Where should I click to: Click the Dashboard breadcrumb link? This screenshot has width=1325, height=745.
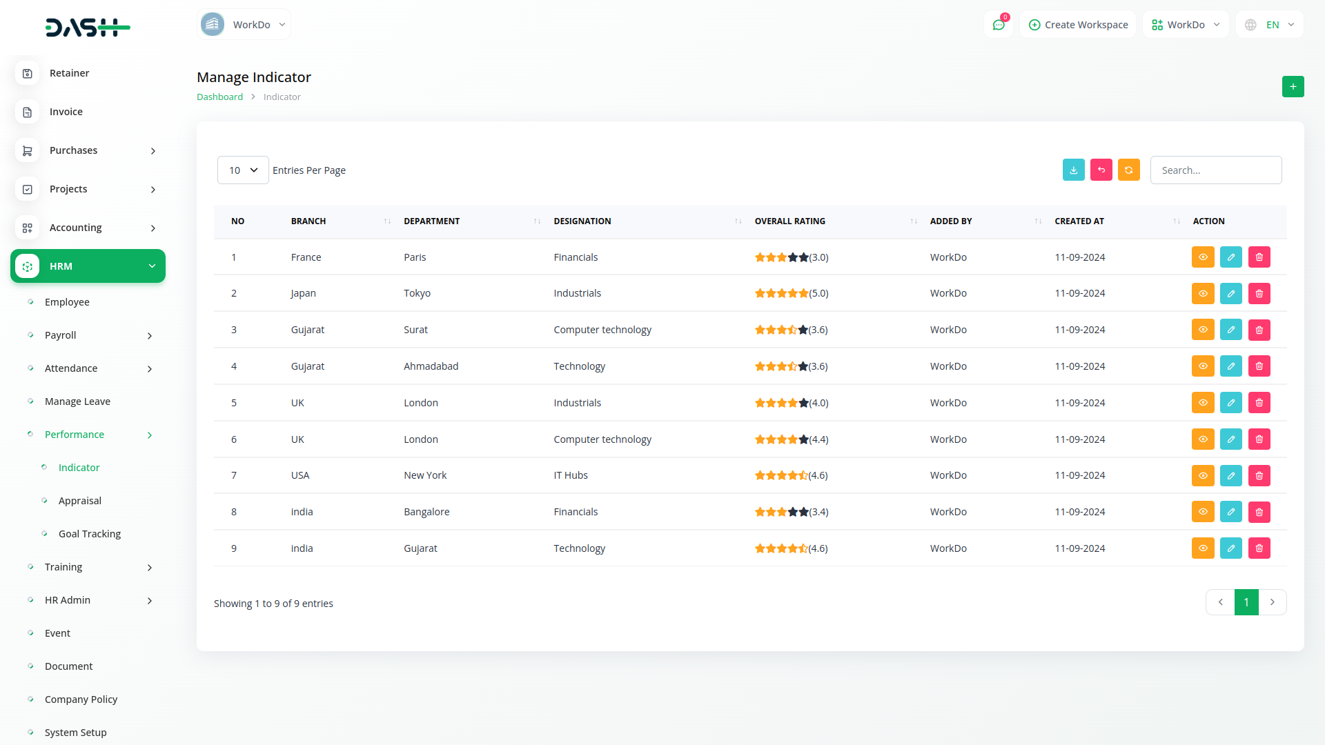coord(219,97)
